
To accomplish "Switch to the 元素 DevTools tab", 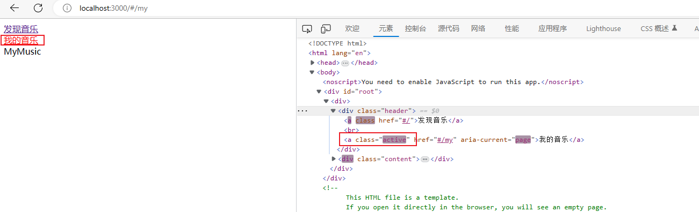I will 386,29.
